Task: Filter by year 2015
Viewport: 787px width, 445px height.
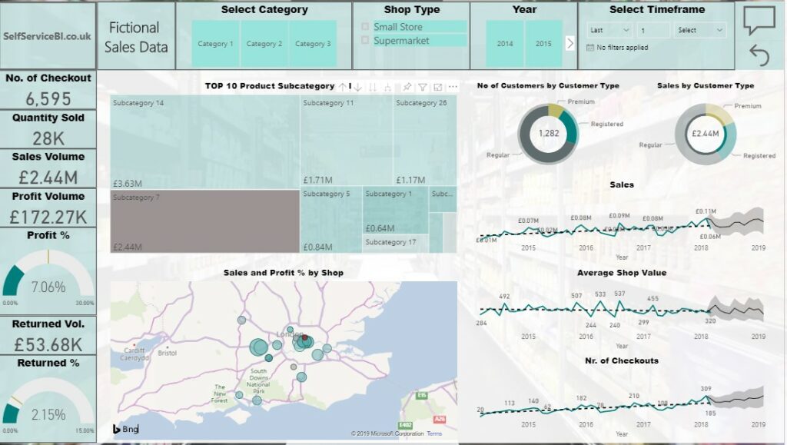Action: coord(543,44)
